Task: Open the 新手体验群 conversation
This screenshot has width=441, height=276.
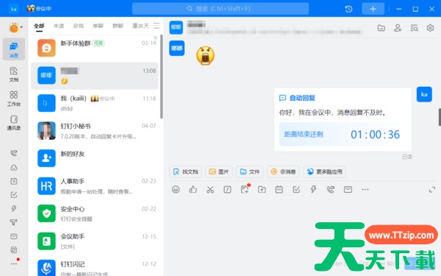Action: (x=95, y=48)
